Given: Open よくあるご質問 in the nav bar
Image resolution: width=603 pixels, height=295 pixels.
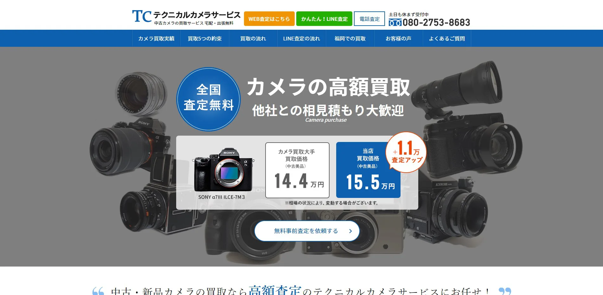Looking at the screenshot, I should coord(447,39).
